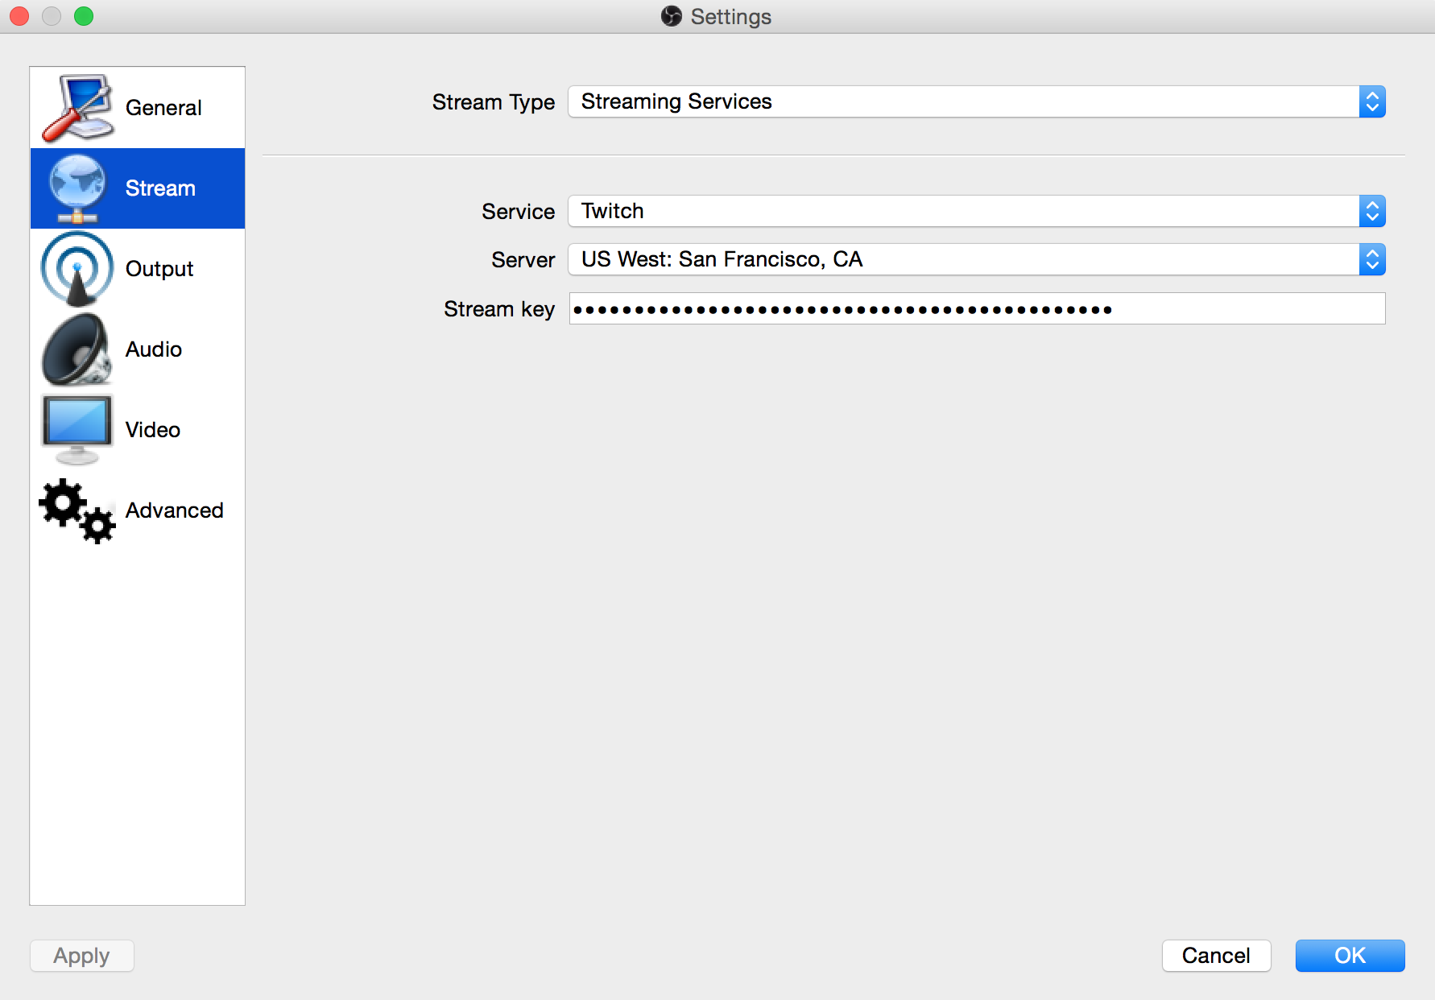This screenshot has width=1435, height=1000.
Task: Click the 'Service' label text
Action: pos(519,212)
